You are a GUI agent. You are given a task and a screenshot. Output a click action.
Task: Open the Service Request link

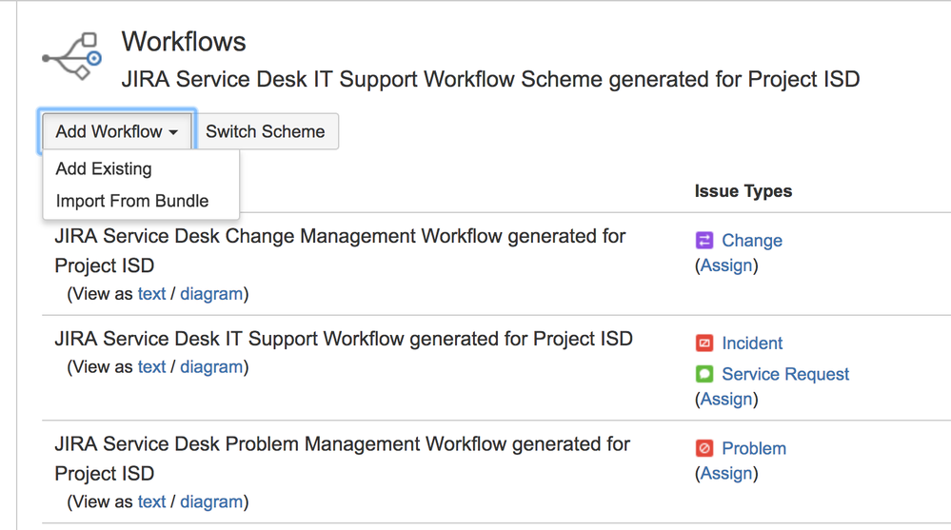pyautogui.click(x=785, y=375)
